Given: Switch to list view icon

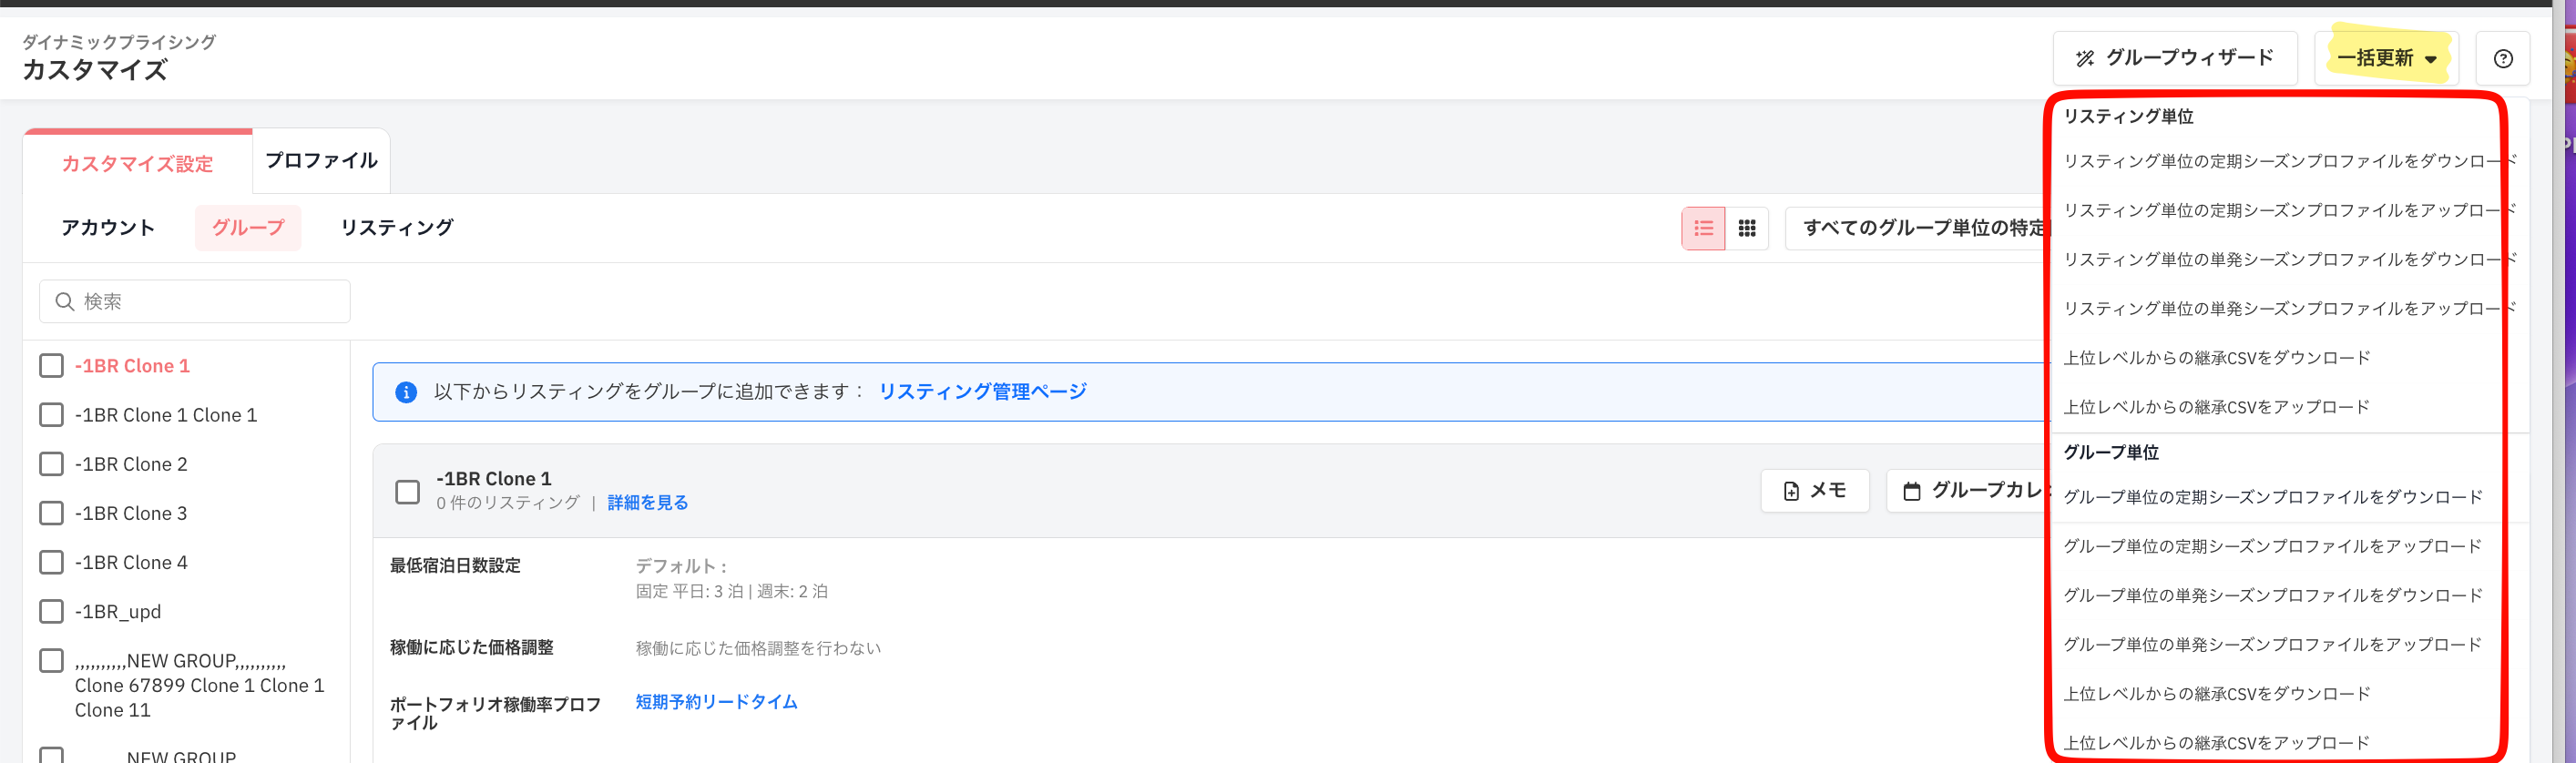Looking at the screenshot, I should pos(1703,229).
